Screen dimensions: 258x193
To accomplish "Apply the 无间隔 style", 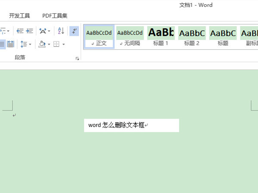I will (x=130, y=36).
